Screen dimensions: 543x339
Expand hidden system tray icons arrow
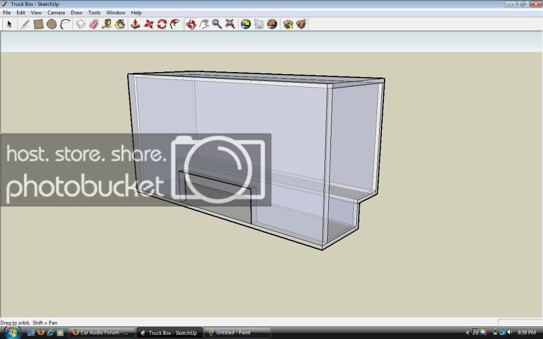click(468, 333)
